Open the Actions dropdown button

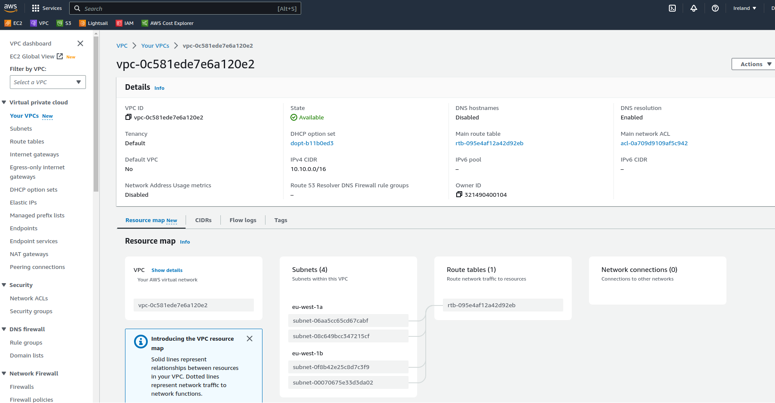(755, 64)
